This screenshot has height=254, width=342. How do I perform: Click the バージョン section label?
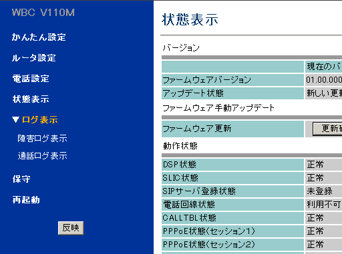coord(181,48)
